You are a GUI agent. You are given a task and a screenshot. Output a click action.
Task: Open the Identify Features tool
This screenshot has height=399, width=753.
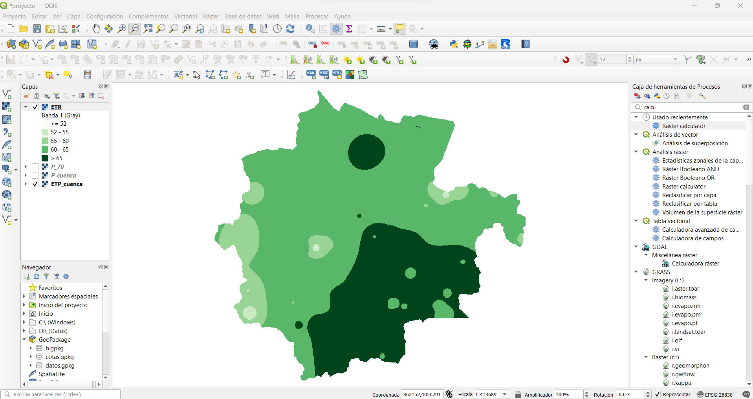310,29
